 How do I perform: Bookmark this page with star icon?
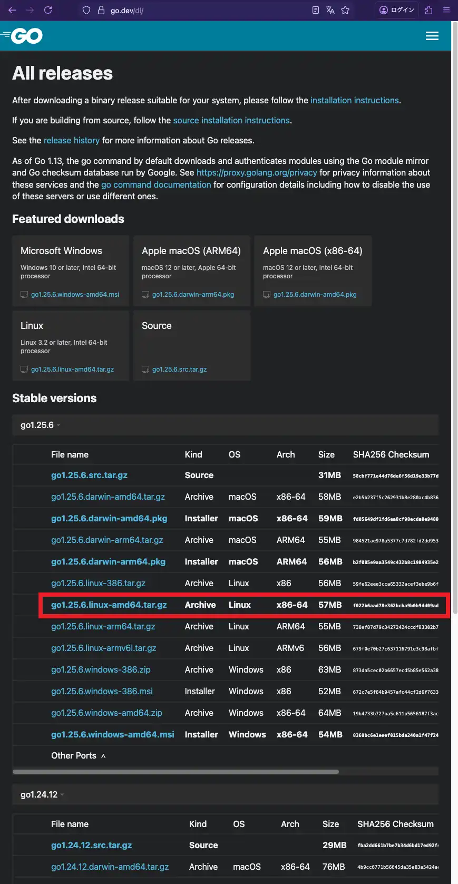[x=345, y=10]
